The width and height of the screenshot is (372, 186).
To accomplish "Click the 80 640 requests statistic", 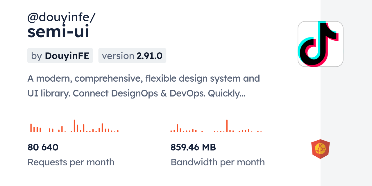I will tap(43, 147).
